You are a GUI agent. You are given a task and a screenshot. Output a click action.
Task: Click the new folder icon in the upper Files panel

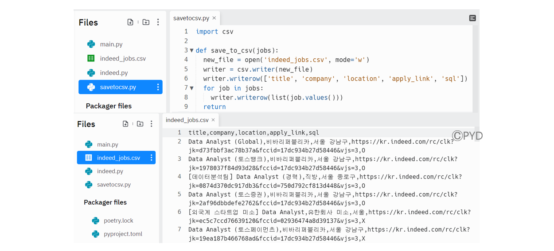tap(146, 22)
